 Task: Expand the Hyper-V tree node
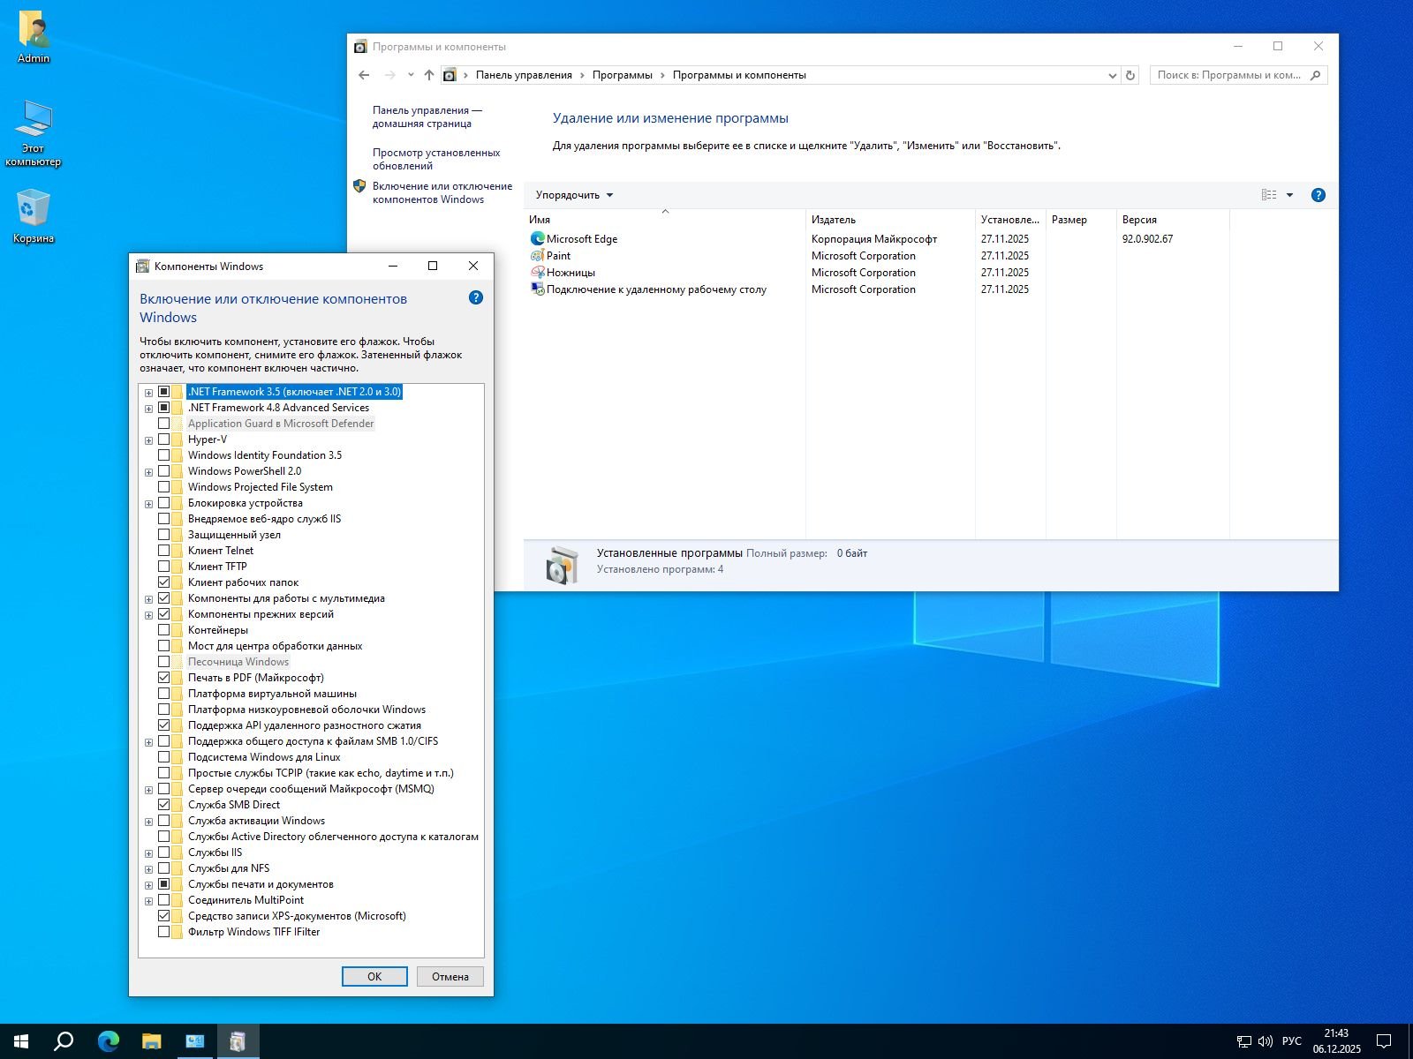click(x=148, y=440)
